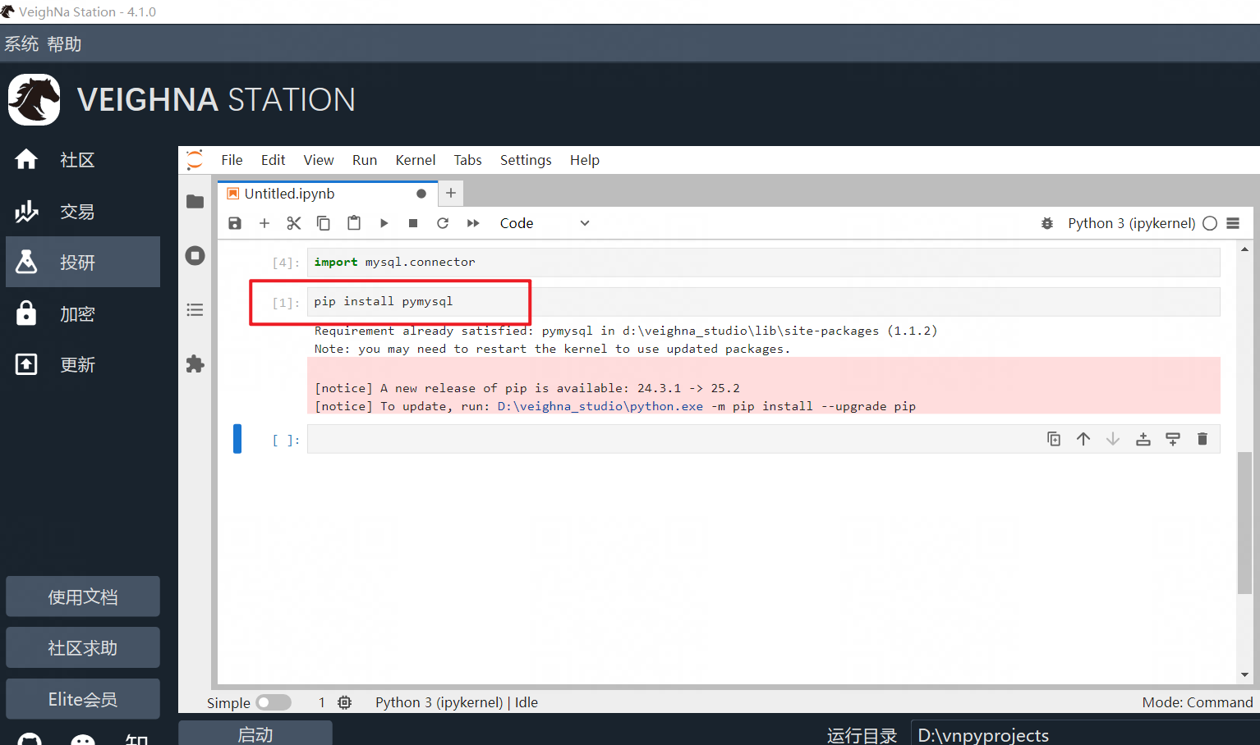Open the Elite会员 membership button

coord(82,699)
